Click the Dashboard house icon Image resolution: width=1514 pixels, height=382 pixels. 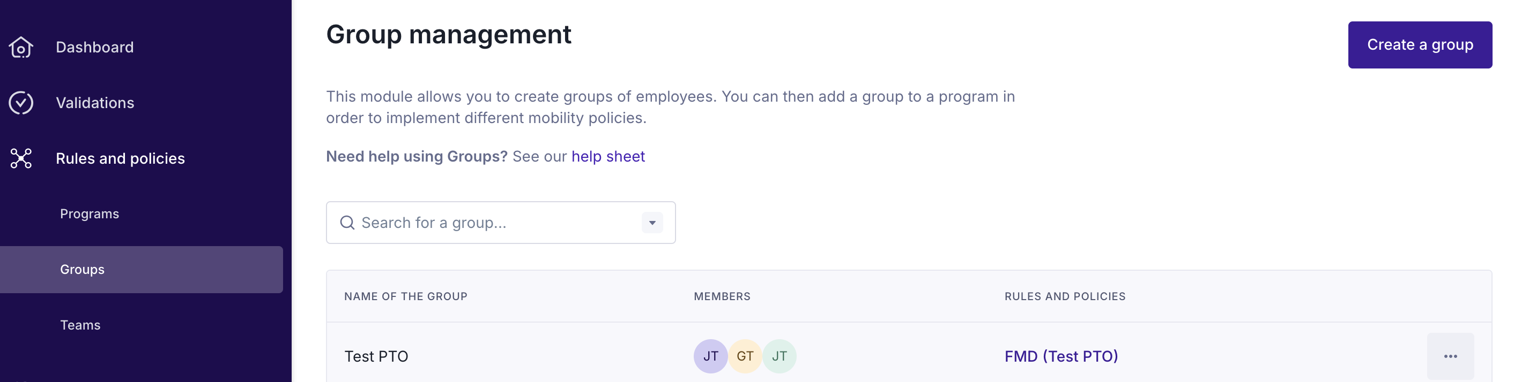pos(21,48)
